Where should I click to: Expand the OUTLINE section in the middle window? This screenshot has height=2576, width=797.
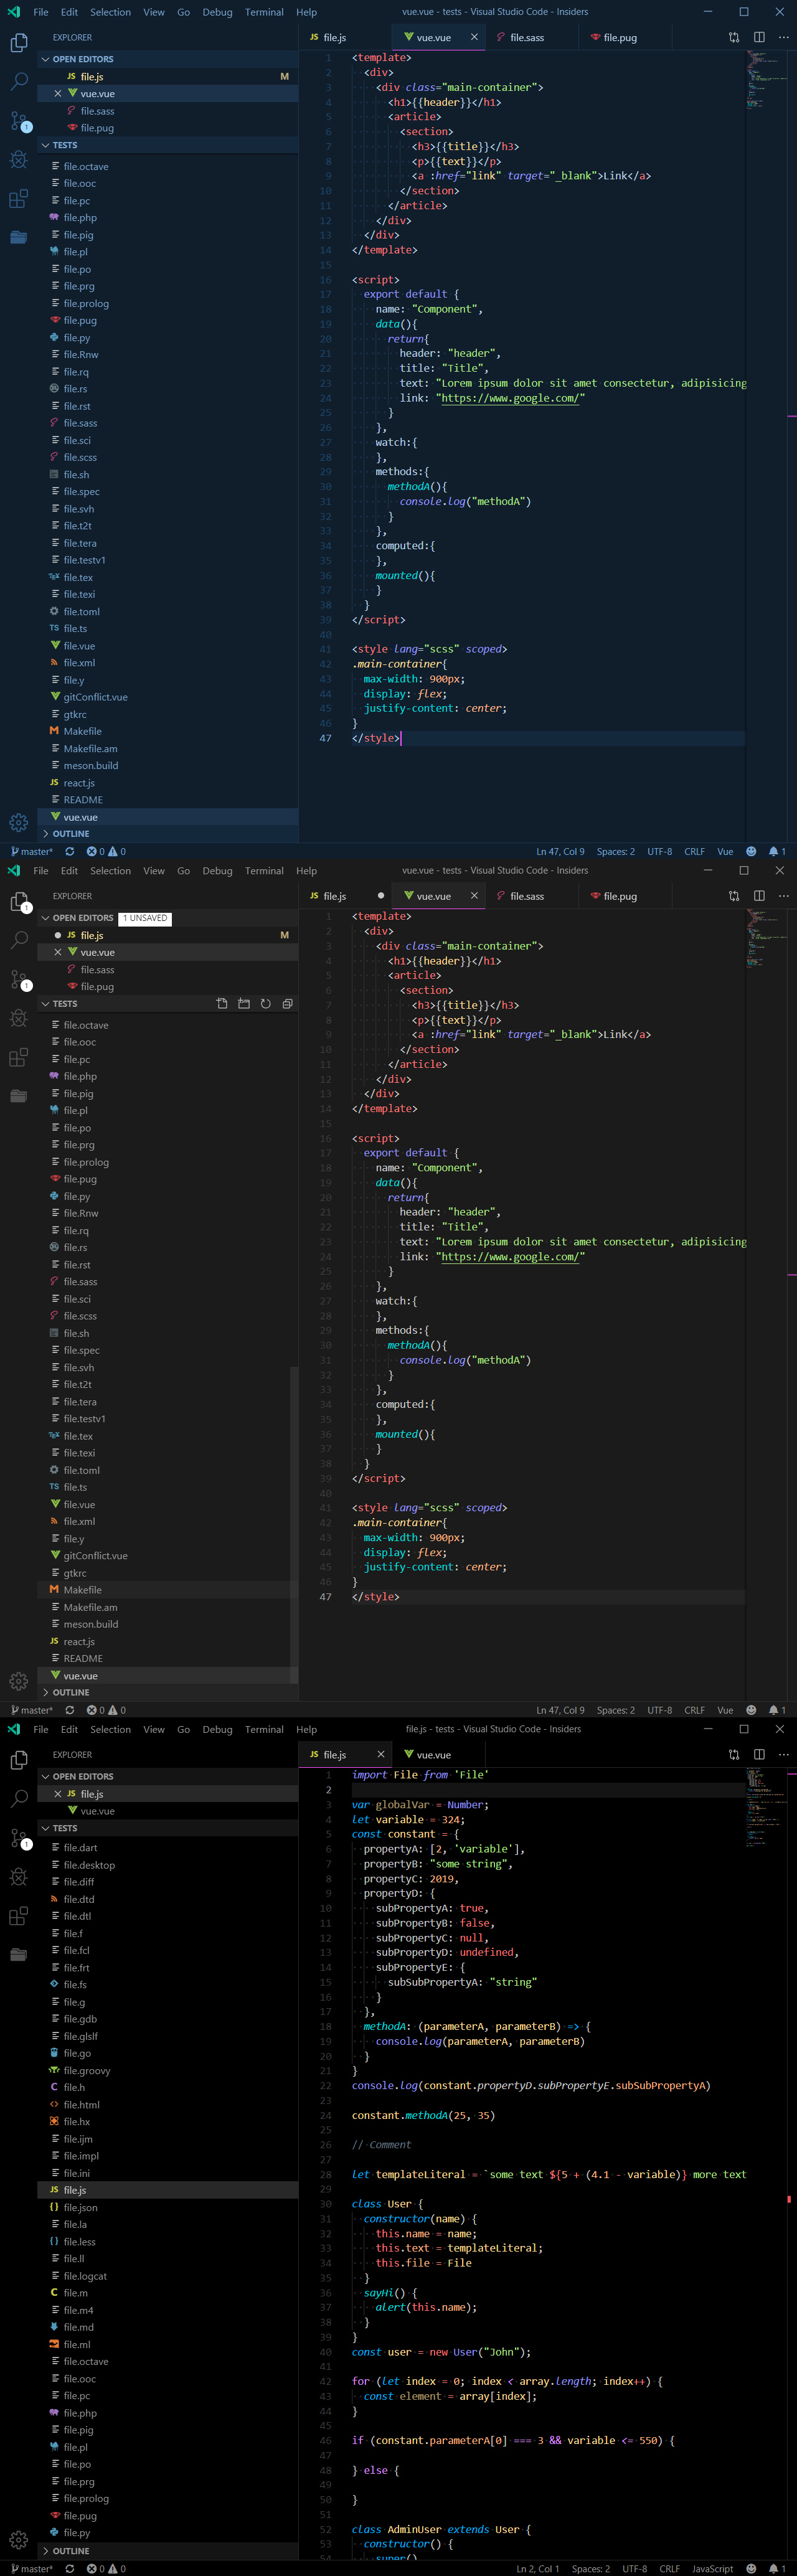pos(168,1692)
